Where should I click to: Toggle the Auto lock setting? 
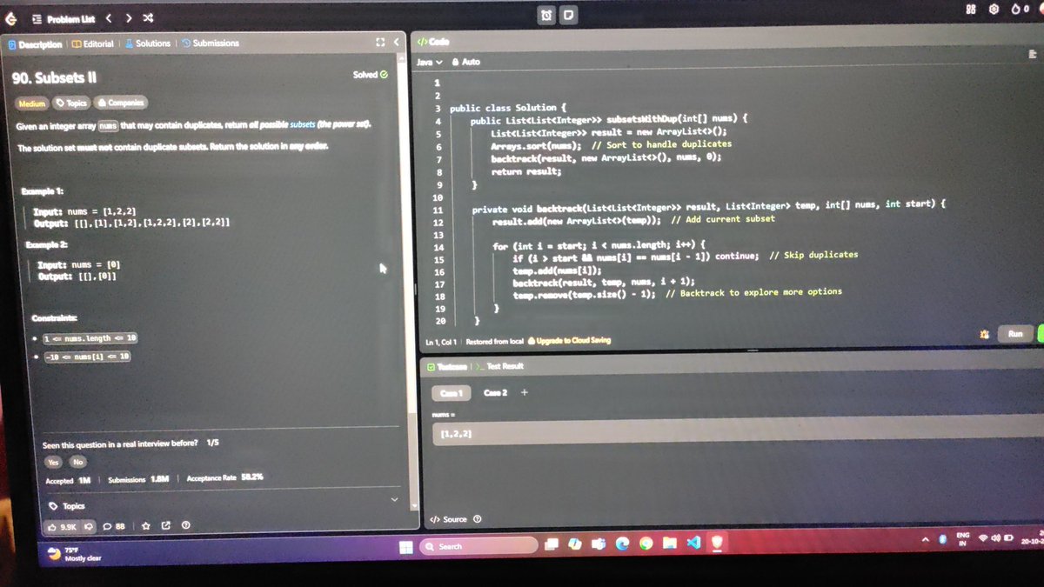click(x=466, y=62)
